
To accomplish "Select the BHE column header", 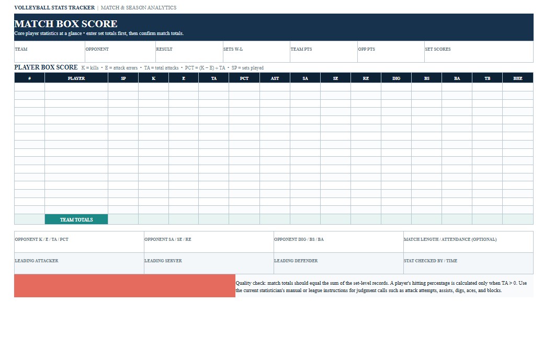I will (x=518, y=78).
